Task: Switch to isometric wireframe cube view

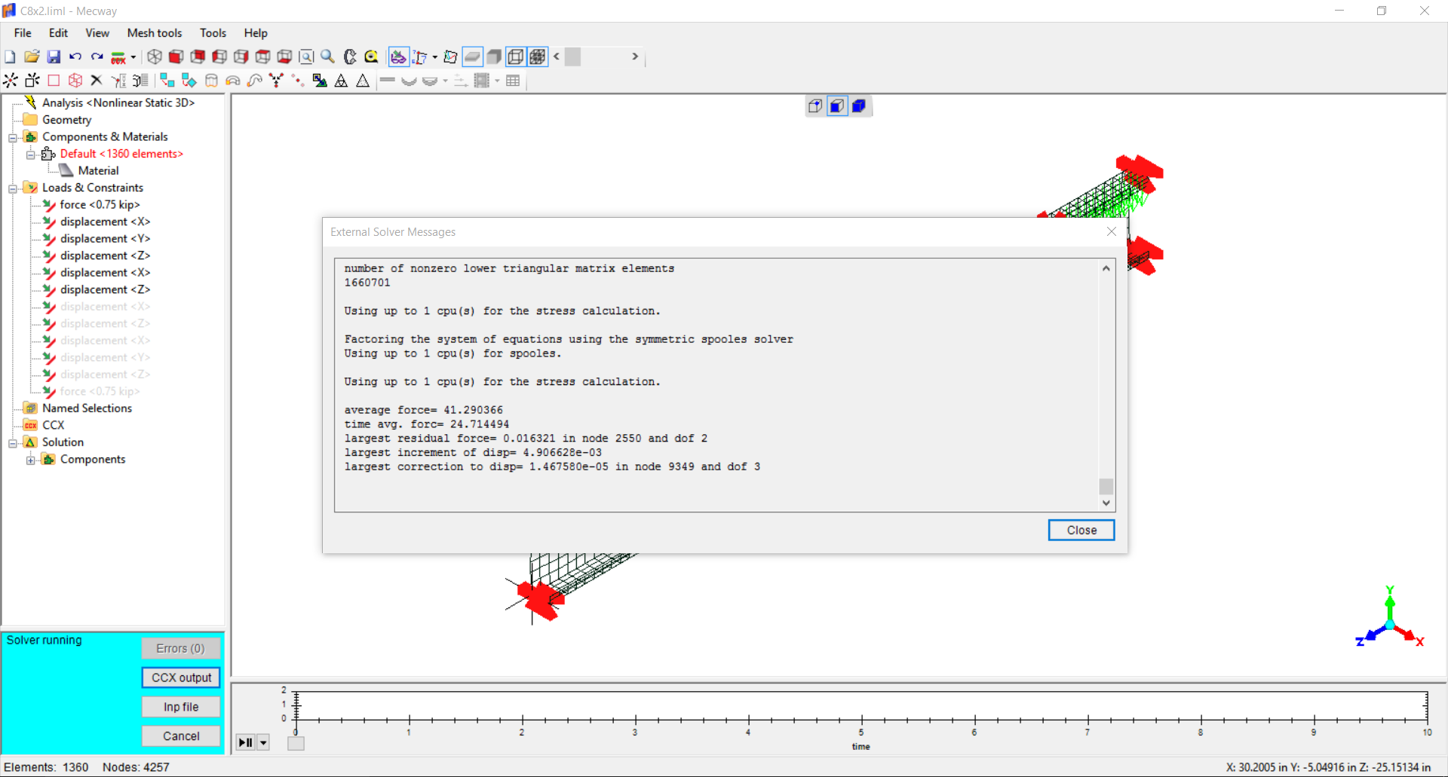Action: pyautogui.click(x=155, y=57)
